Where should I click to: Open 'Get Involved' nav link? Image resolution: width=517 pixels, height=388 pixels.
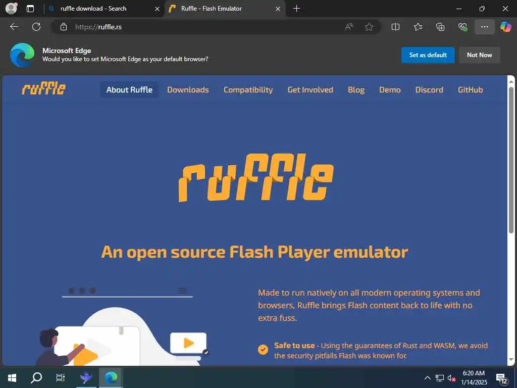click(x=311, y=90)
